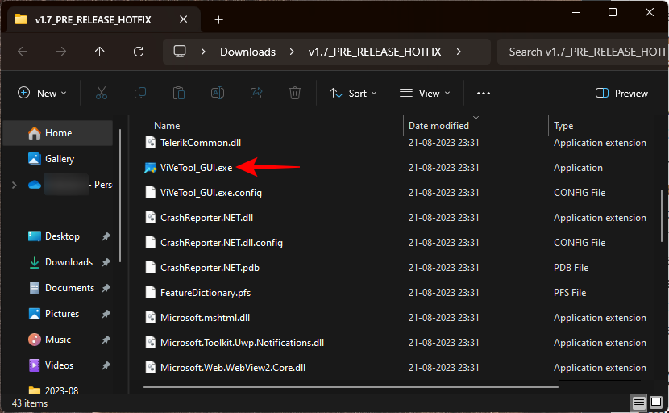Click Downloads in the address breadcrumb

tap(247, 52)
